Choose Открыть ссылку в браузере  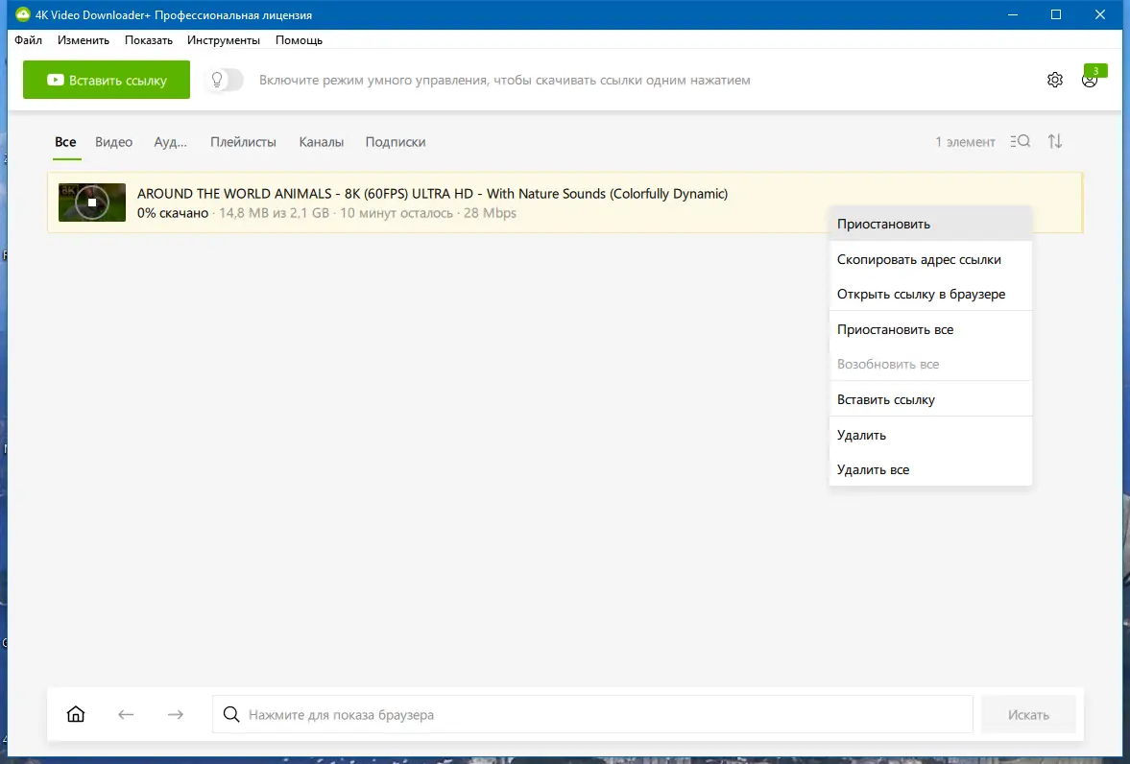[x=930, y=294]
